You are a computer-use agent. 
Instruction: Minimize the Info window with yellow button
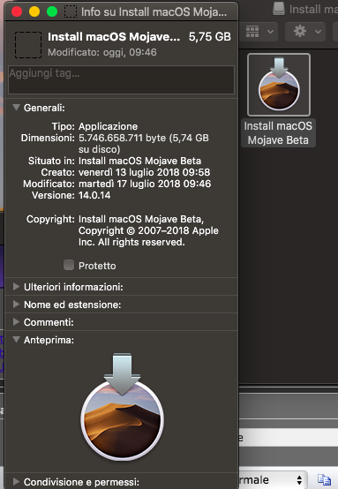coord(34,11)
